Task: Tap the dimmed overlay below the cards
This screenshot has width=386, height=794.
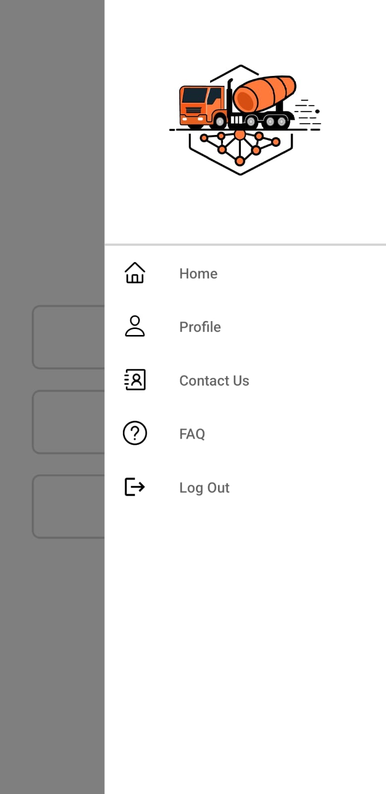Action: click(x=52, y=665)
